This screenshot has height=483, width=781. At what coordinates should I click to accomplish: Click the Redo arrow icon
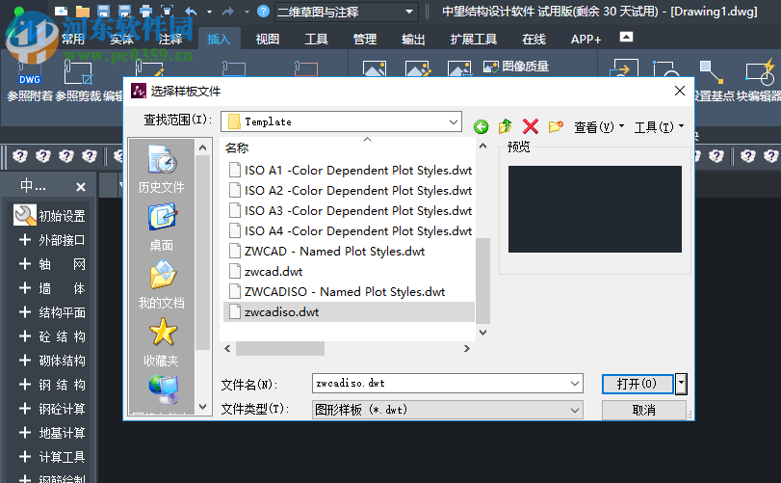click(228, 11)
